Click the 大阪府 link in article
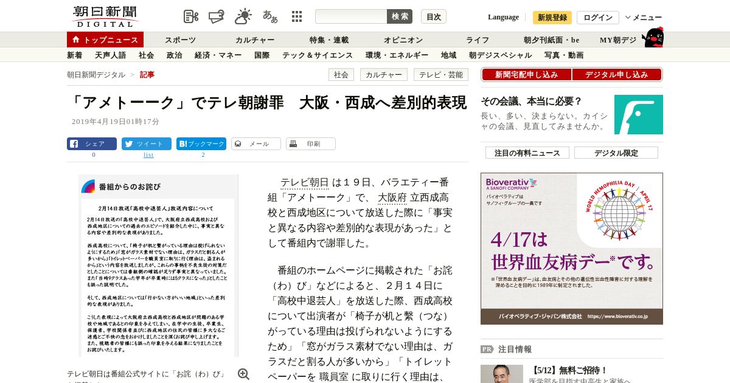 392,198
